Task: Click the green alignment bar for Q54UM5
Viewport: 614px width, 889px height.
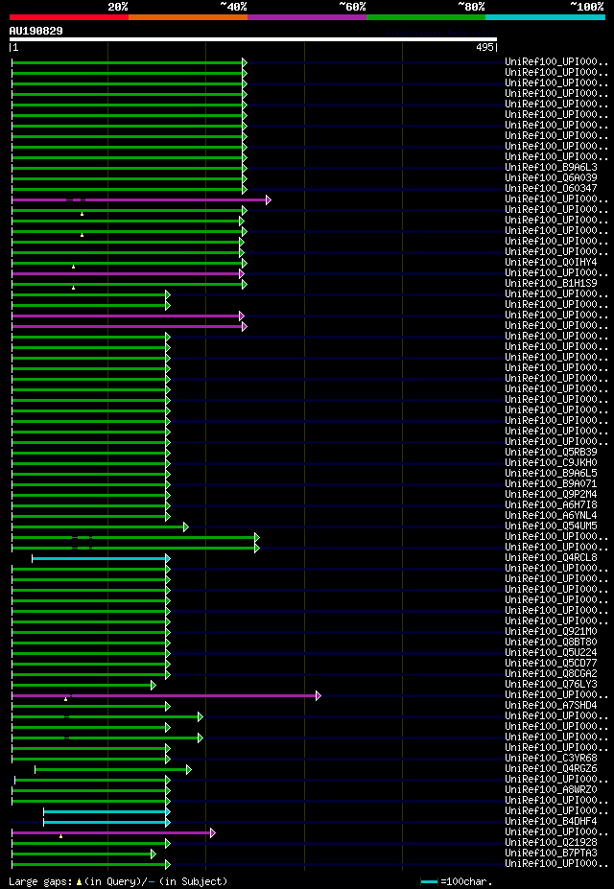Action: (100, 526)
